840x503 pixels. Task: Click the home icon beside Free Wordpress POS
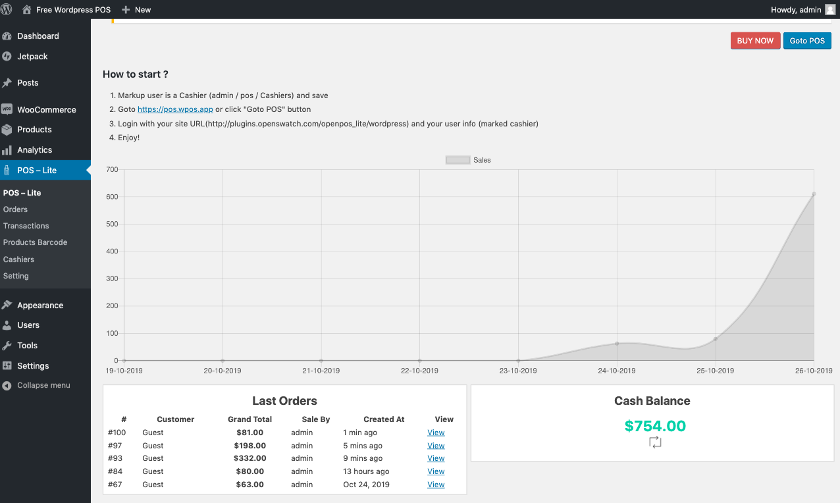(x=27, y=10)
